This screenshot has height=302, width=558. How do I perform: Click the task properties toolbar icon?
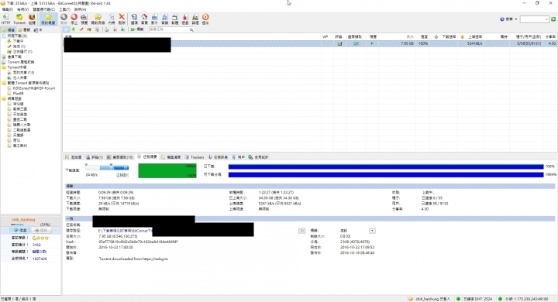(x=112, y=19)
